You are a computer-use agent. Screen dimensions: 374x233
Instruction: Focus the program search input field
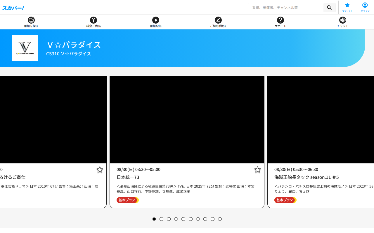tap(286, 8)
